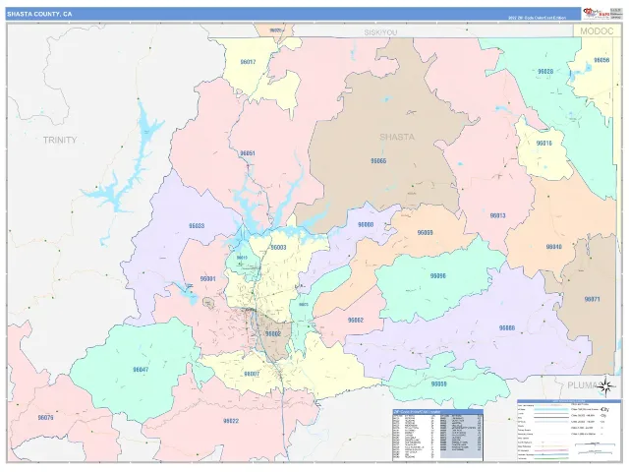Click the north compass rose icon

(x=606, y=386)
